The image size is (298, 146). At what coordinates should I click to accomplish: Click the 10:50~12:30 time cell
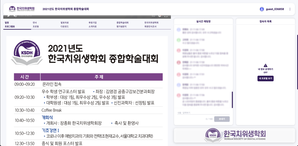(x=24, y=133)
